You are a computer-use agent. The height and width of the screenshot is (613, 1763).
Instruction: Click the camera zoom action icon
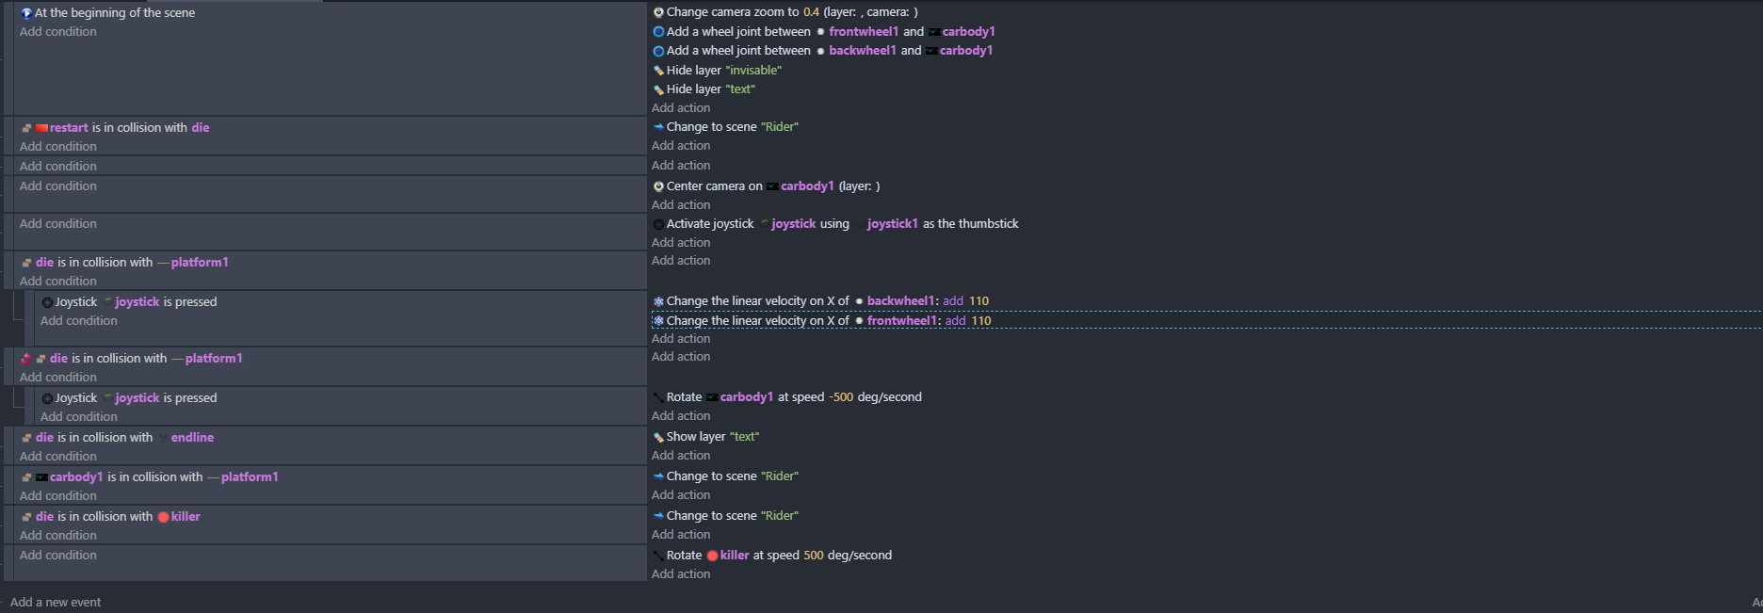(x=658, y=12)
